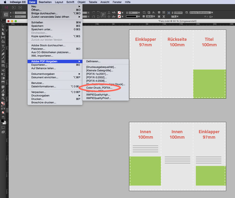The height and width of the screenshot is (198, 235).
Task: Choose the Gradient Feather tool
Action: pyautogui.click(x=3, y=82)
